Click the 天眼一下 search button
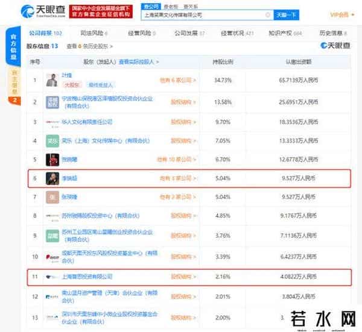The image size is (362, 332). [x=286, y=15]
